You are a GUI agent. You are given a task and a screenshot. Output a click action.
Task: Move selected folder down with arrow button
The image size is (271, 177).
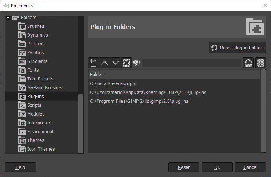click(x=116, y=63)
